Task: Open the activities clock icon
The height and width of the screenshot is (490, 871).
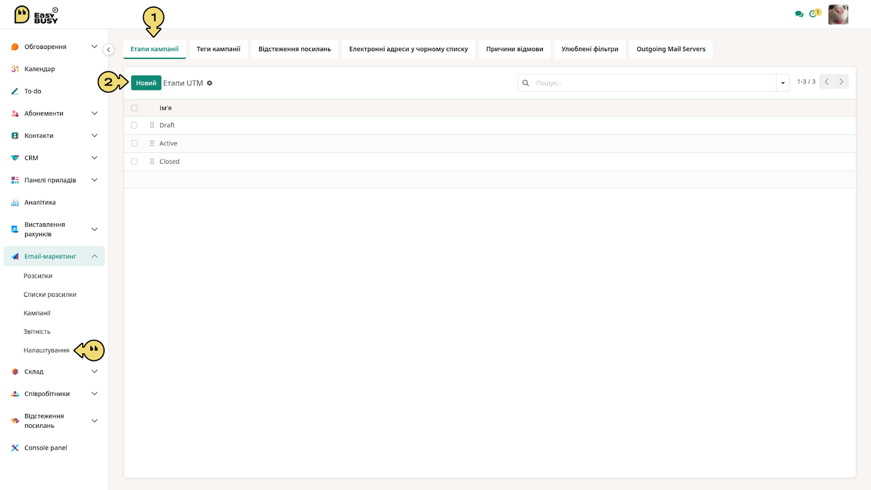Action: (x=814, y=14)
